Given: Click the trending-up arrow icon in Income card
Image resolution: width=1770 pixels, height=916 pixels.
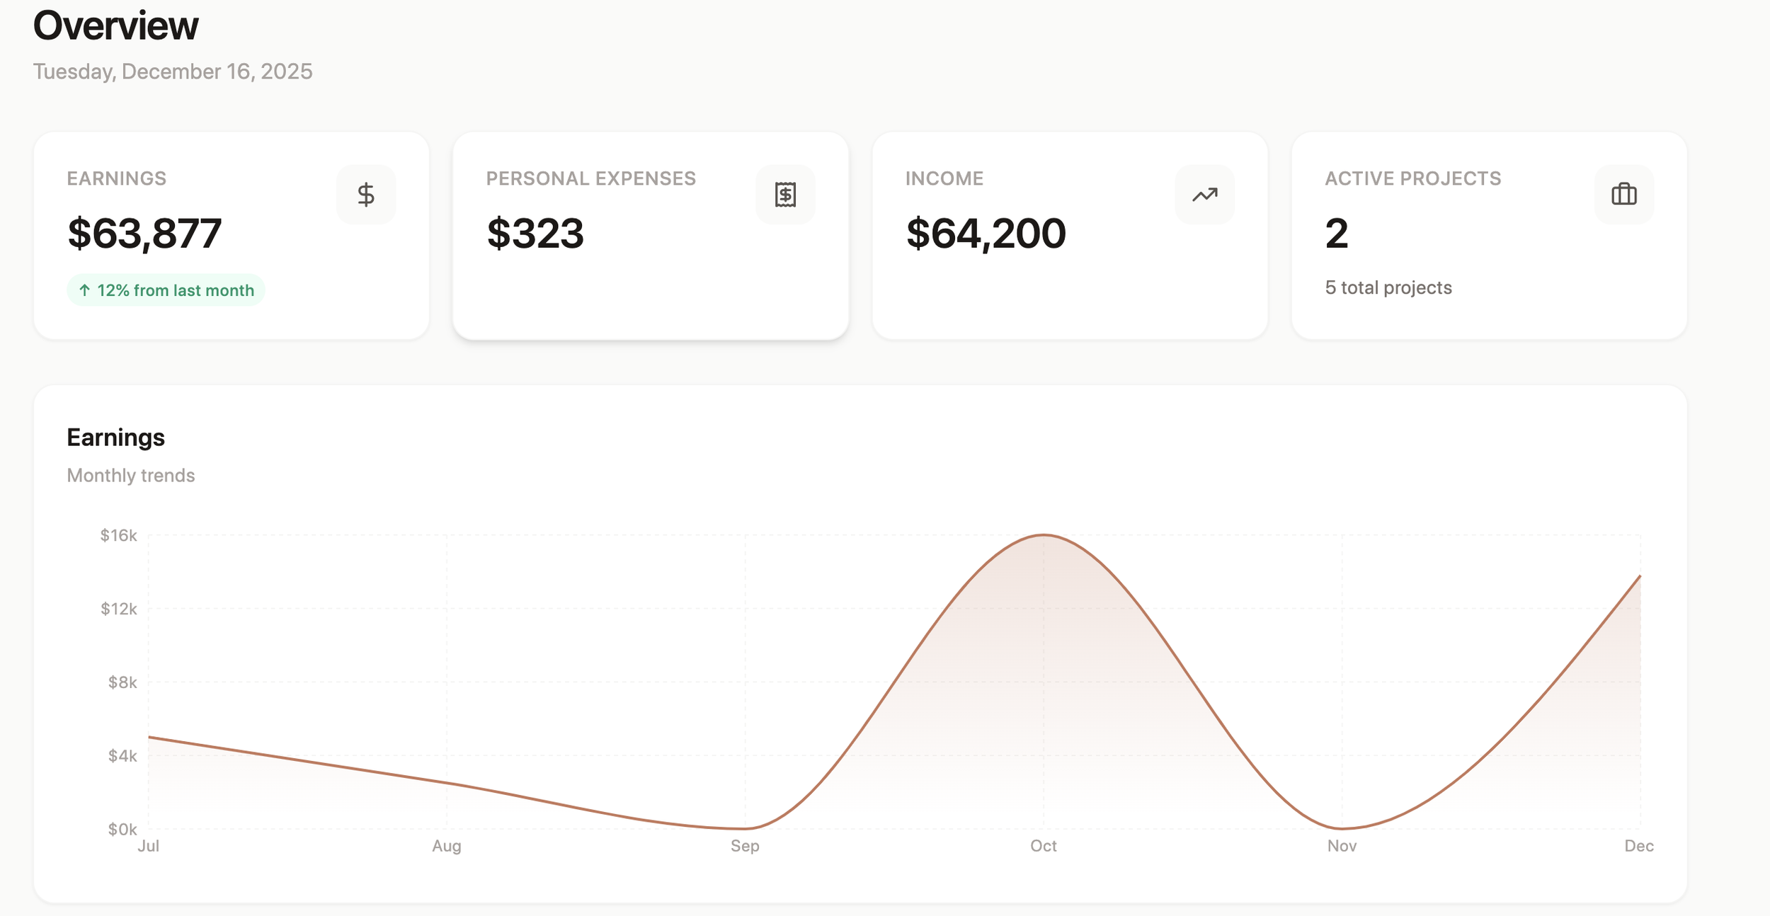Looking at the screenshot, I should 1204,195.
